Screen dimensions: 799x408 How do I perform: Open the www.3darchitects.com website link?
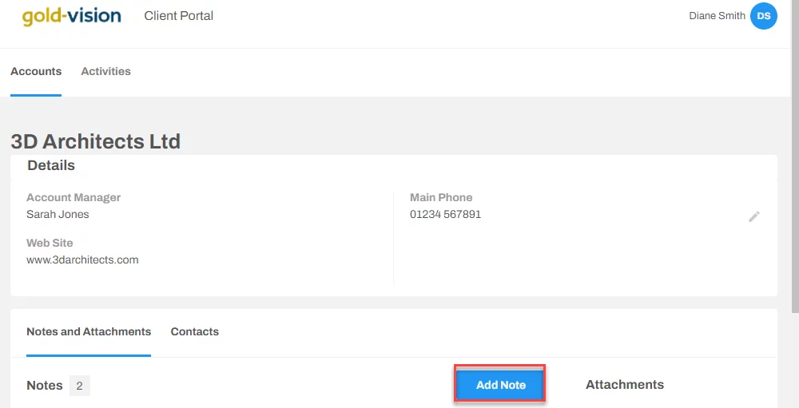(82, 259)
